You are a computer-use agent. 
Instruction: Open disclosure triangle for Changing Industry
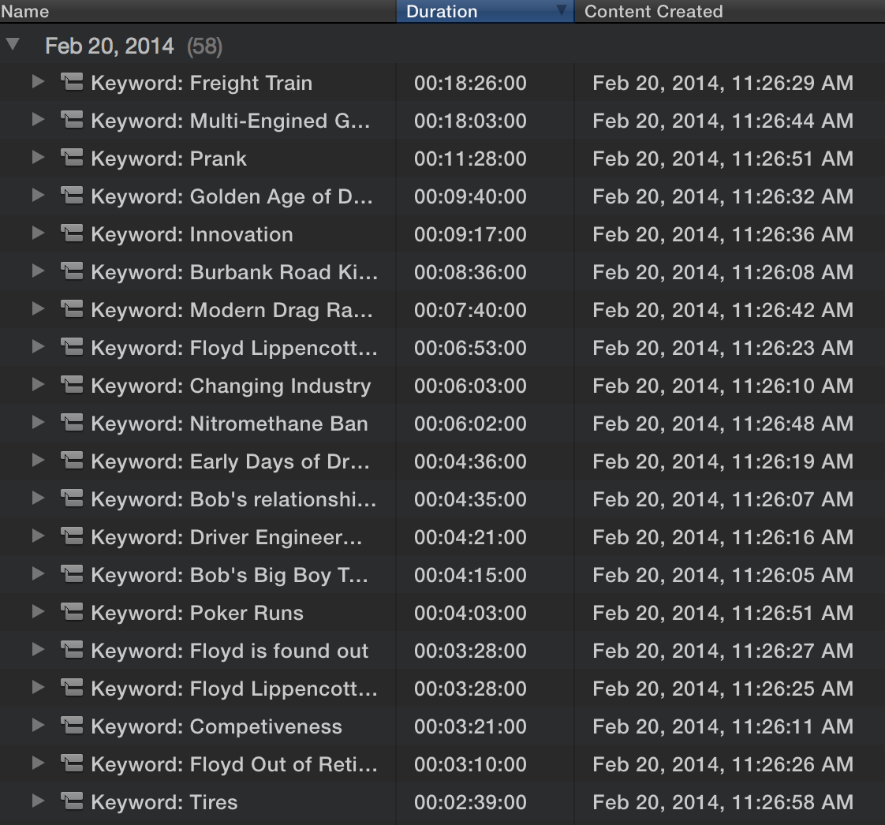click(39, 384)
